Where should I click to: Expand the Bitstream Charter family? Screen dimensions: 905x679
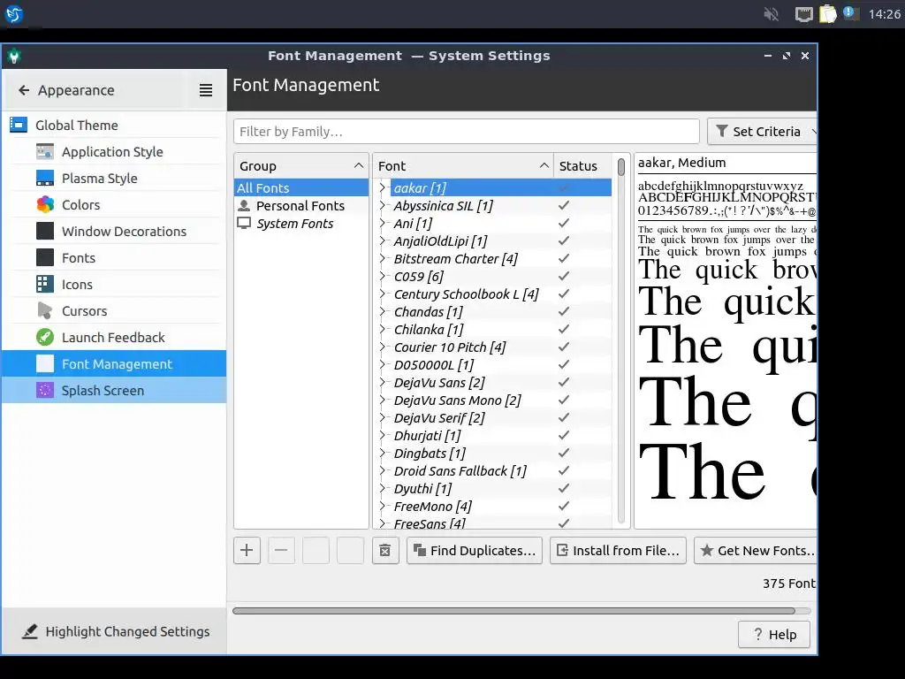(x=382, y=258)
